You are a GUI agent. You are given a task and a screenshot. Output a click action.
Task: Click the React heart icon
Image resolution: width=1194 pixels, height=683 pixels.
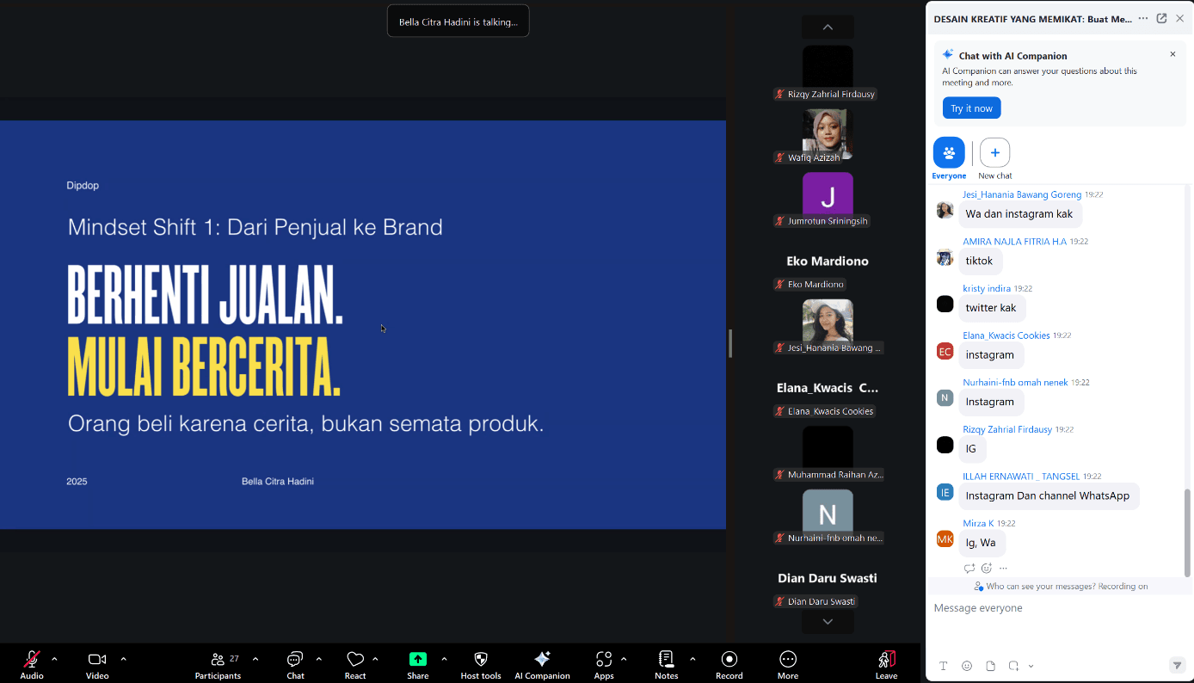355,660
